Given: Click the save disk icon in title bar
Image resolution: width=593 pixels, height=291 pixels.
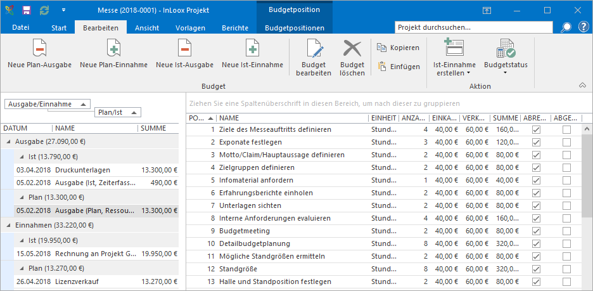Looking at the screenshot, I should click(x=27, y=10).
